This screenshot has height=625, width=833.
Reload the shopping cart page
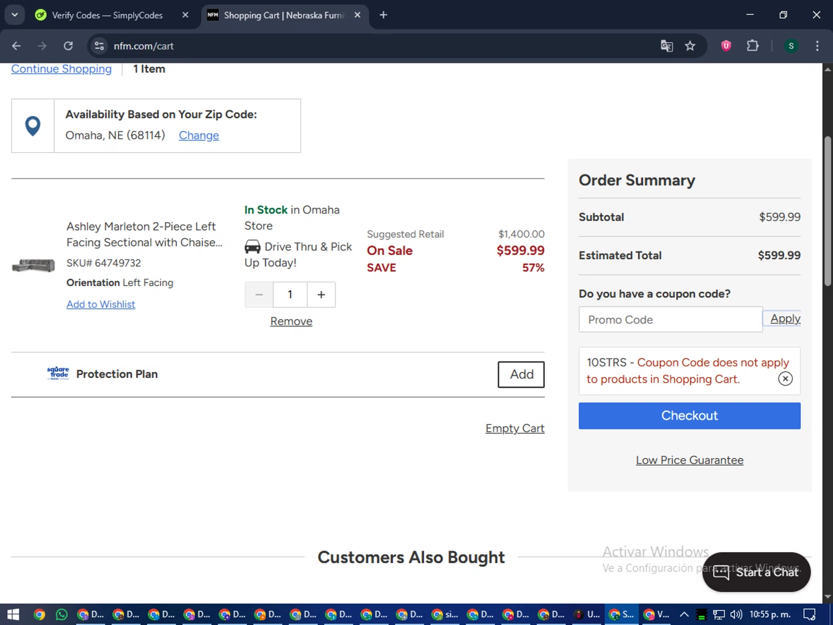pos(68,46)
